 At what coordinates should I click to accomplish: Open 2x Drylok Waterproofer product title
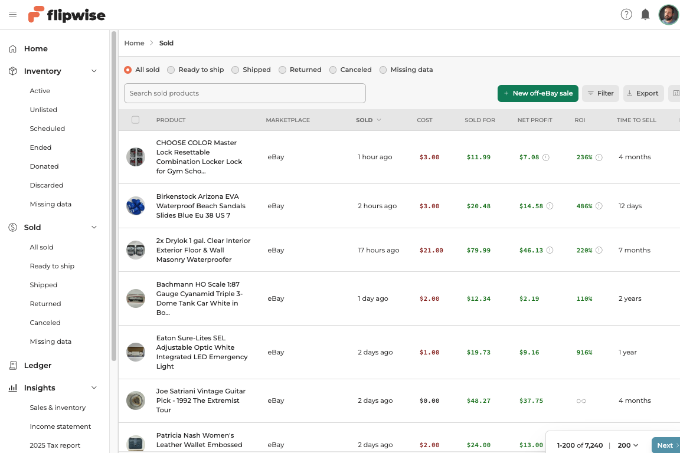tap(204, 250)
